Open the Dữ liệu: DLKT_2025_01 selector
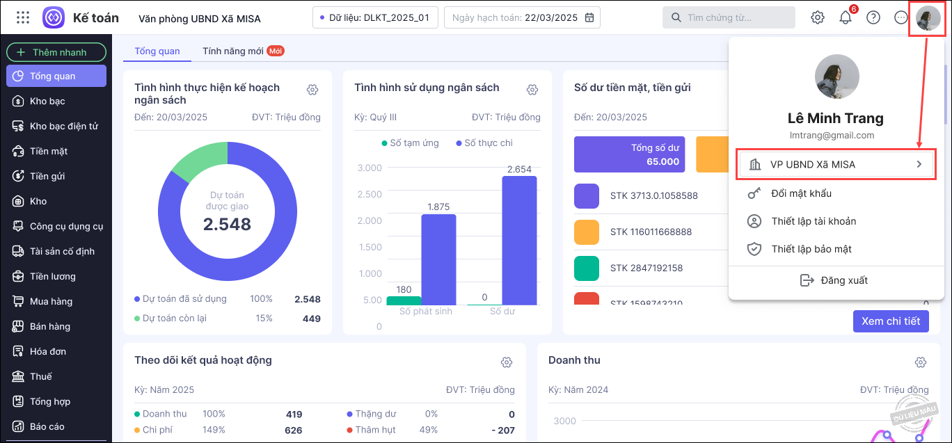The height and width of the screenshot is (443, 952). click(x=375, y=17)
